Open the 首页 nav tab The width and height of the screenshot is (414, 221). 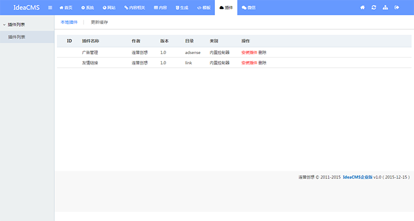[x=66, y=8]
